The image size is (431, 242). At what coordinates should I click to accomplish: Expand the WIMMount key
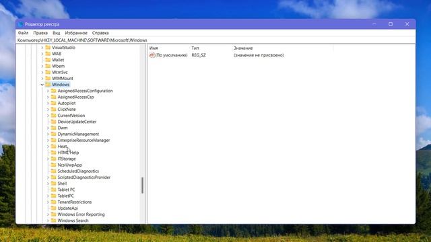coord(42,79)
